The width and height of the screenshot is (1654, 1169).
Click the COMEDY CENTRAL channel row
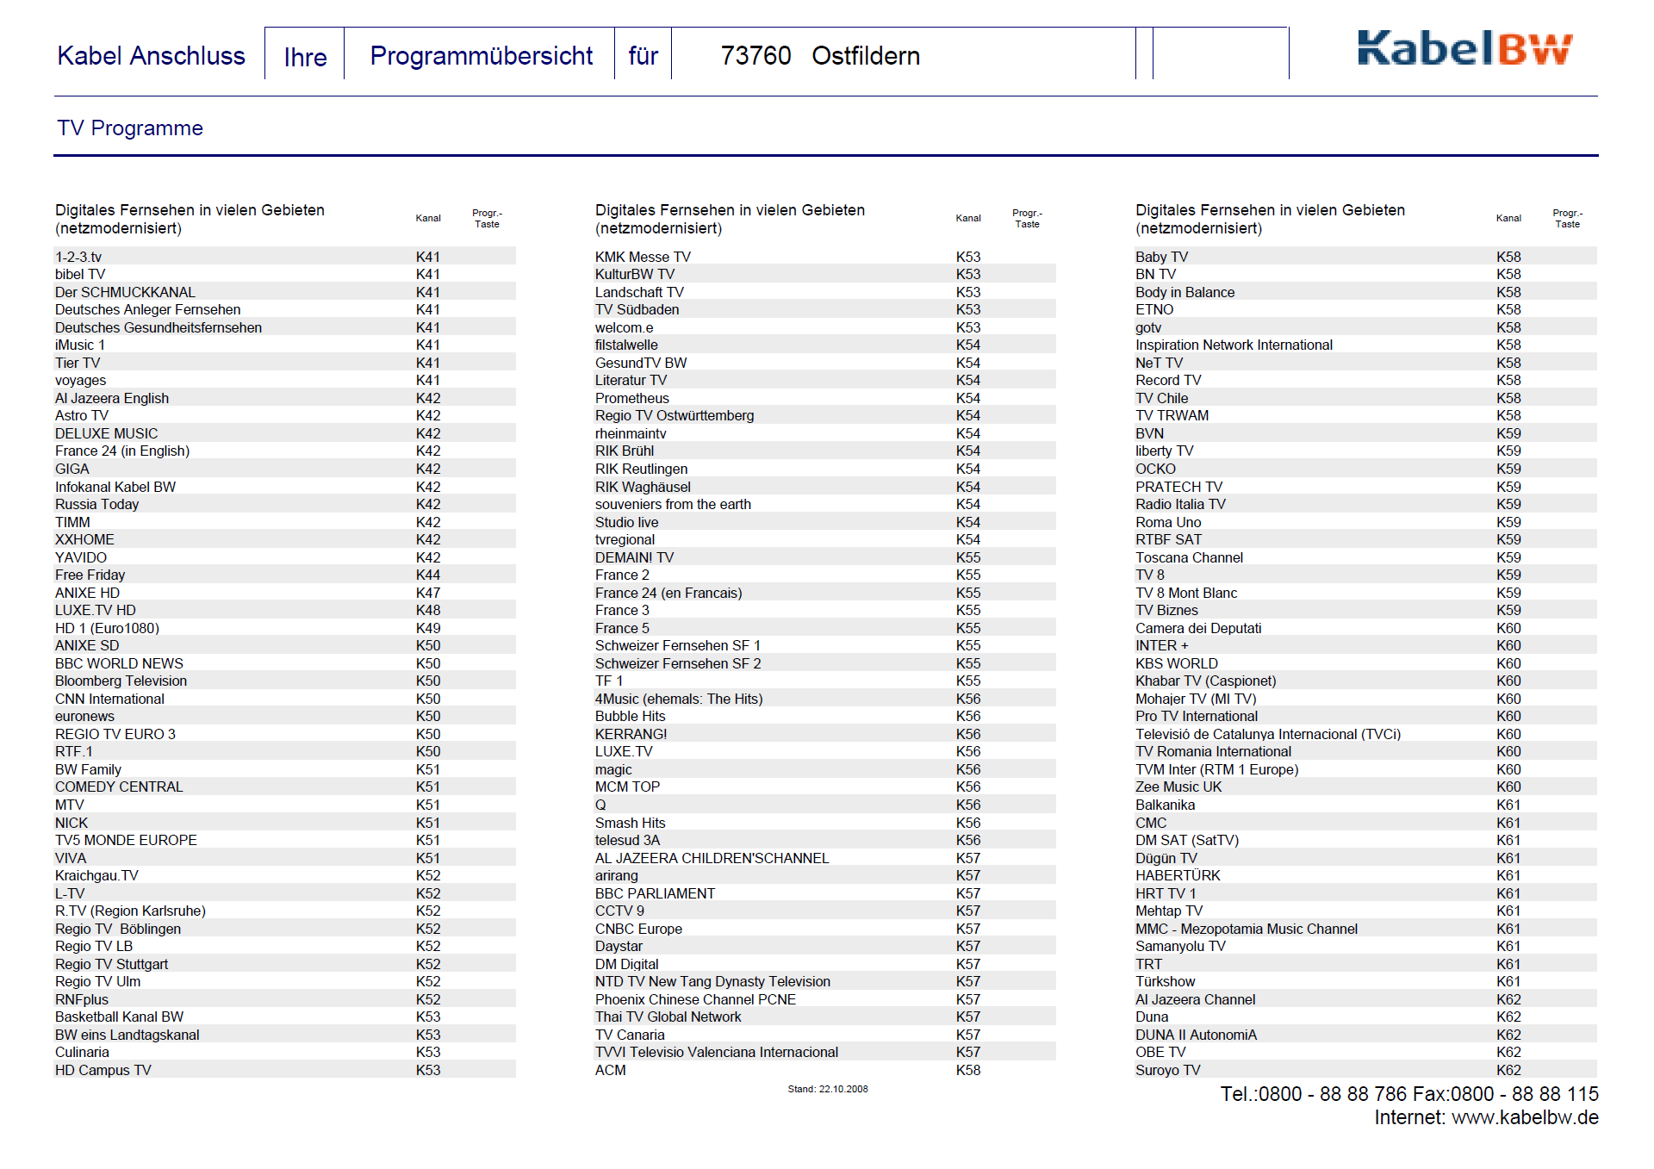(x=119, y=787)
